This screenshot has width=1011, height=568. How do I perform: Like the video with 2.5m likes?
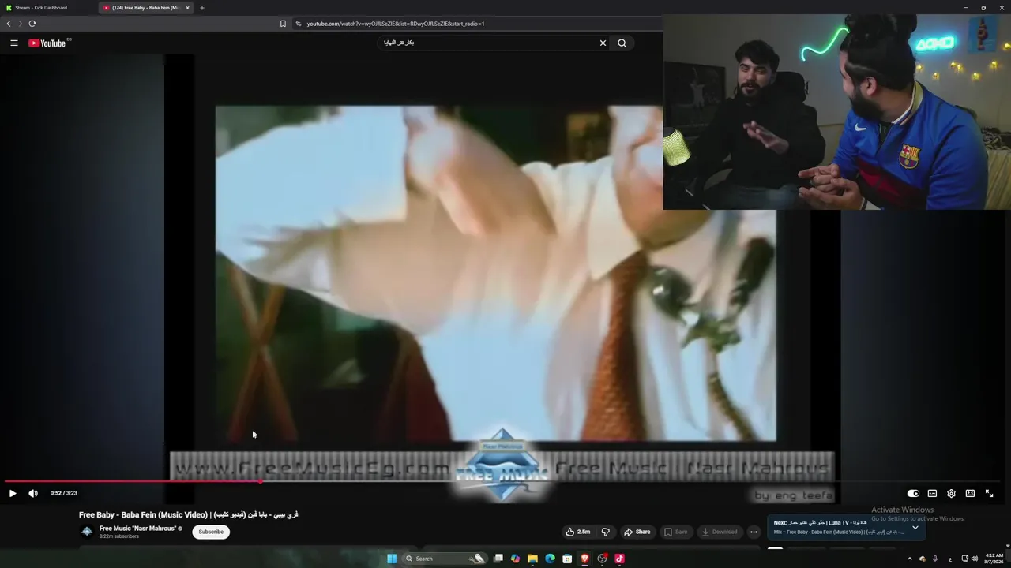[577, 532]
